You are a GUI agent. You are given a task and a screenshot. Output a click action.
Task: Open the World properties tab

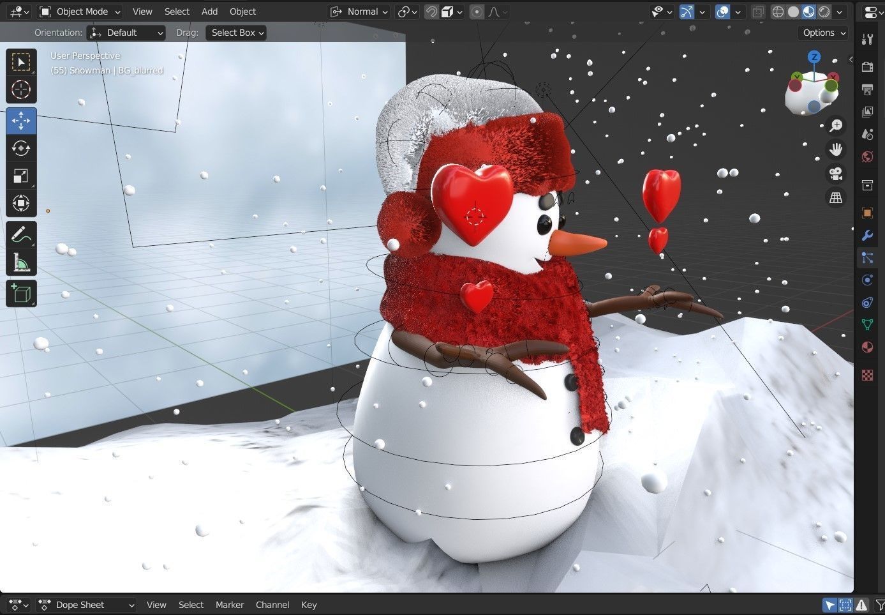coord(867,156)
